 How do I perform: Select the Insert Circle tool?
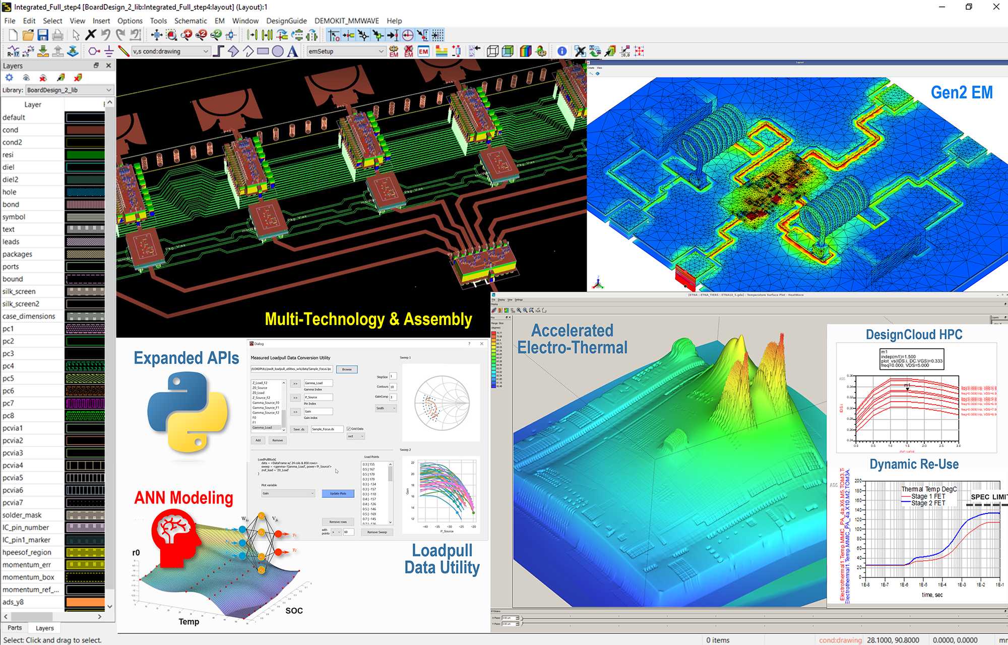(278, 51)
